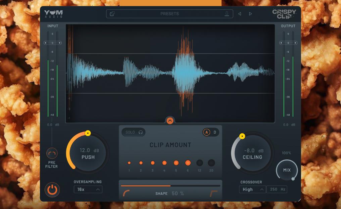The image size is (341, 209).
Task: Toggle the SOLO headphones button
Action: coord(134,132)
